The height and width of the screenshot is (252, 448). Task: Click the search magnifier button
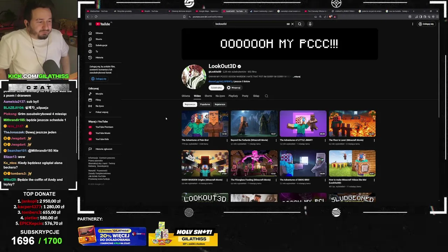[x=300, y=24]
